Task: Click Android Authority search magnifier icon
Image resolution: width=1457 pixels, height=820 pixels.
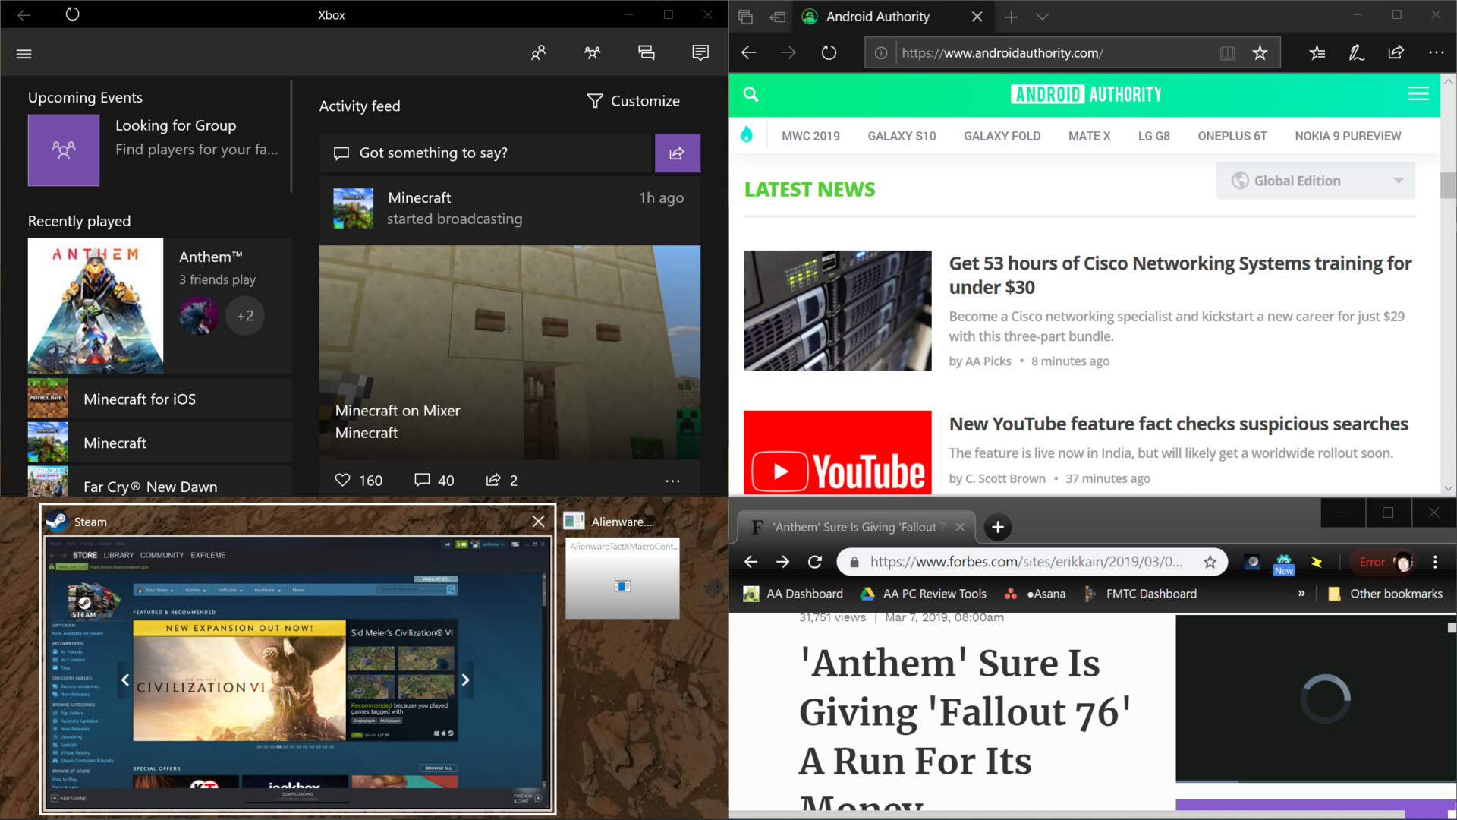Action: pyautogui.click(x=751, y=94)
